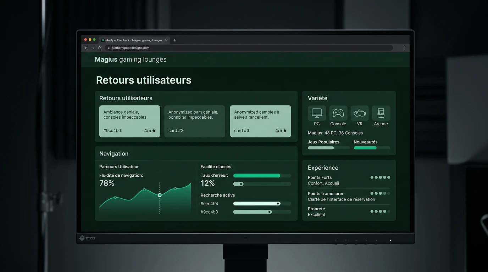Screen dimensions: 488x272
Task: Click the 'Recherche active' label
Action: click(218, 195)
